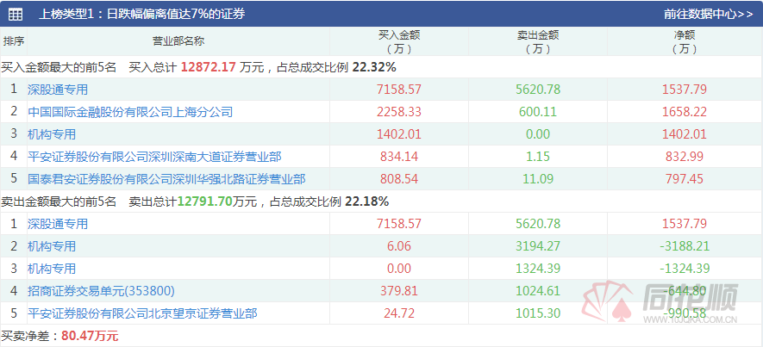Open 机构专用 in the row with net 1402.01
The image size is (763, 347).
tap(52, 134)
